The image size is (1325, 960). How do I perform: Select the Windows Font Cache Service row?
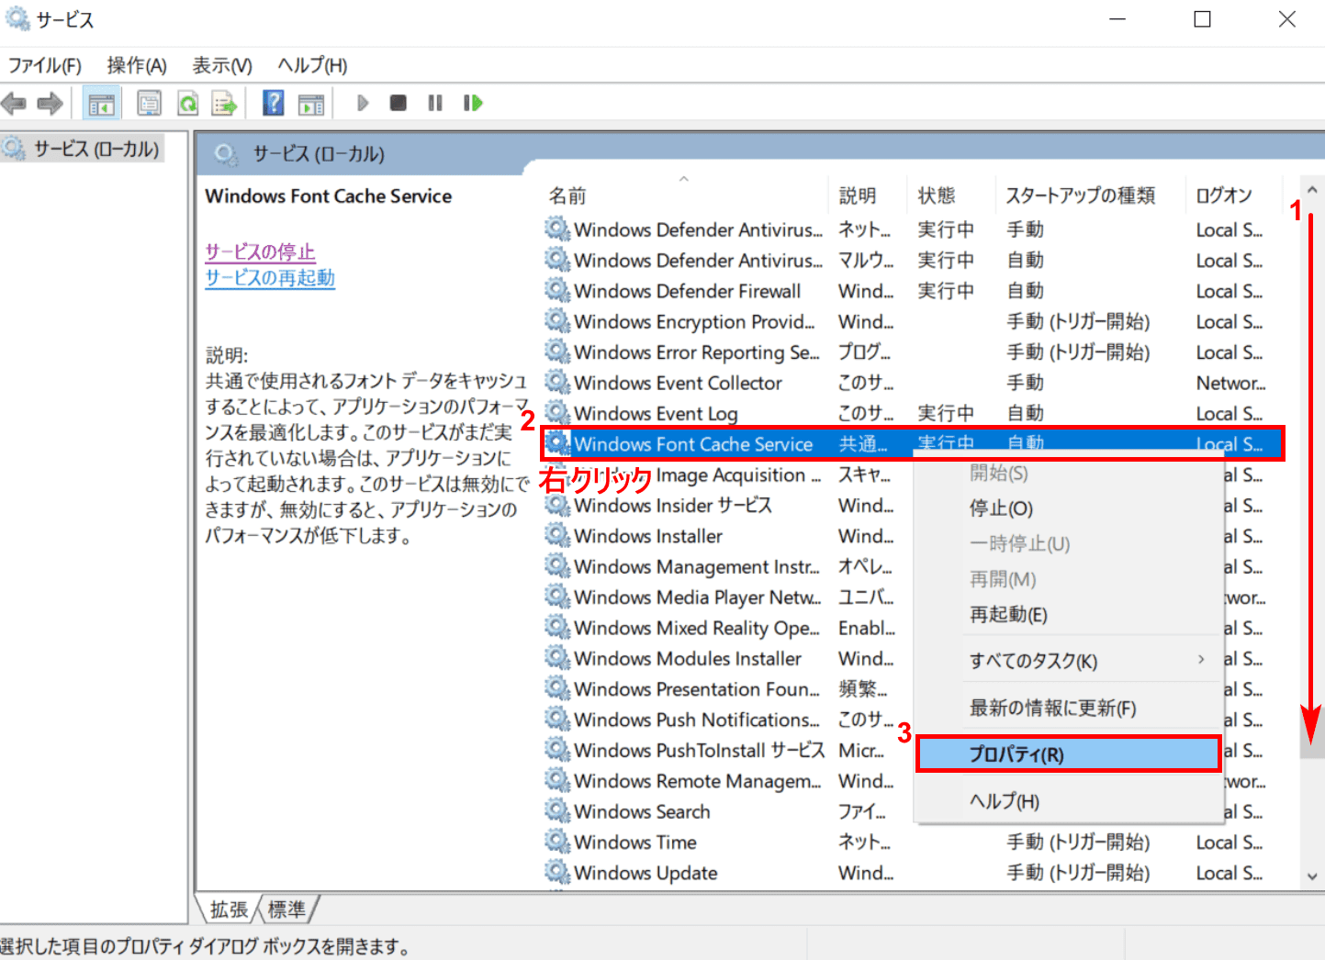click(913, 444)
